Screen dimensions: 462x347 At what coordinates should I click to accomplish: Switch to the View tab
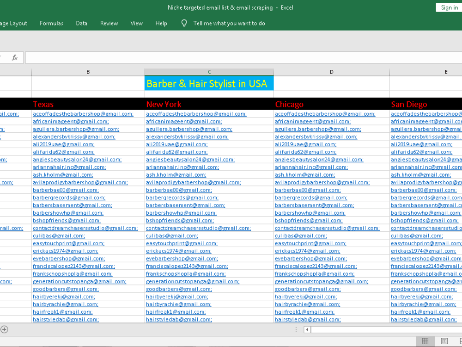tap(136, 23)
